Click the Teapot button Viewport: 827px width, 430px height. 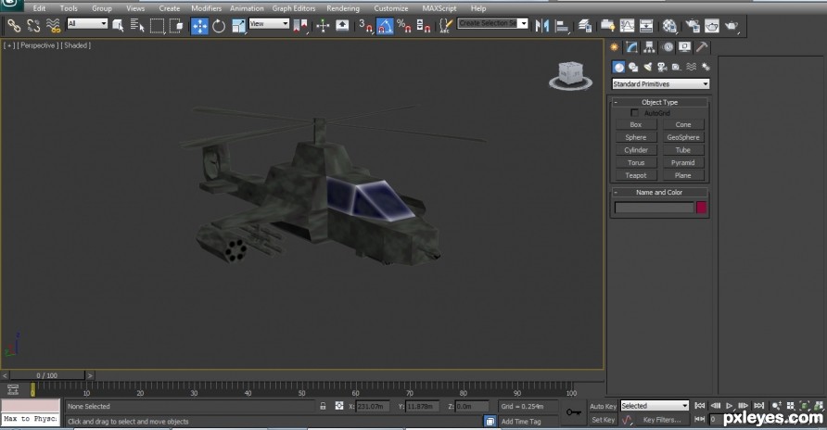point(636,175)
